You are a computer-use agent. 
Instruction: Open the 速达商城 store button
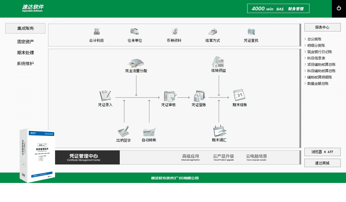coord(322,163)
